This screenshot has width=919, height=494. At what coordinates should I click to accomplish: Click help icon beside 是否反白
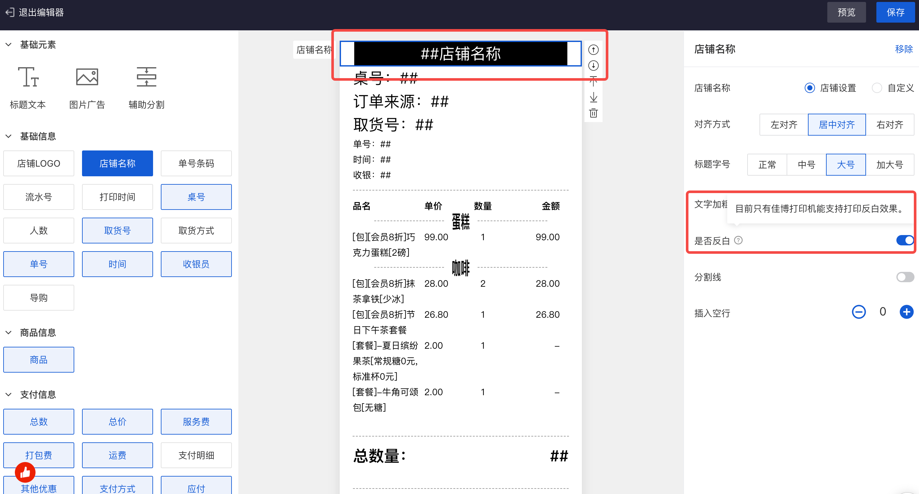coord(738,241)
